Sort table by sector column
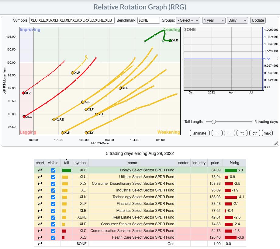Viewport: 280px width, 249px height. tap(183, 163)
